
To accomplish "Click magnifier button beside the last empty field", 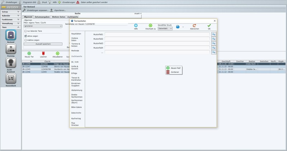I will coord(213,52).
